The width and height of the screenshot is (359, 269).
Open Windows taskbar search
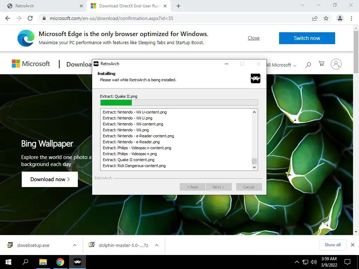point(25,262)
